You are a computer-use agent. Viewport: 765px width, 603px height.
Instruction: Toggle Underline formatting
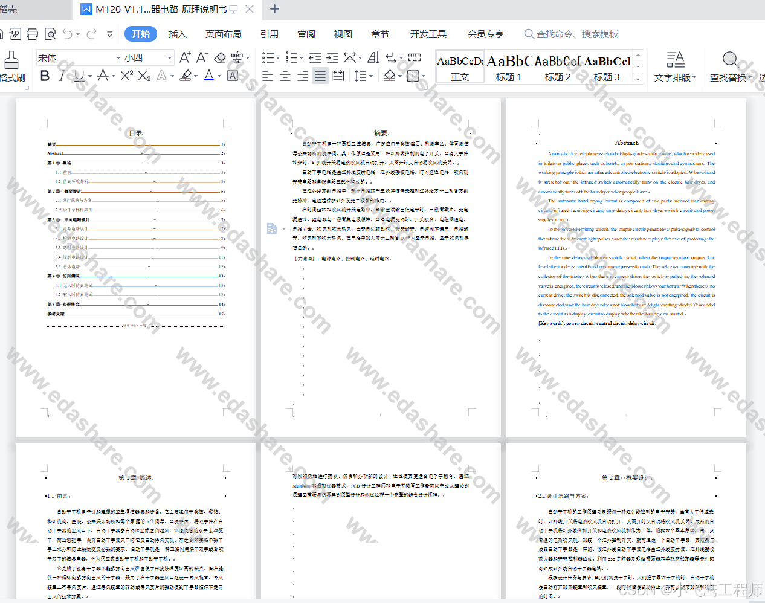tap(79, 76)
